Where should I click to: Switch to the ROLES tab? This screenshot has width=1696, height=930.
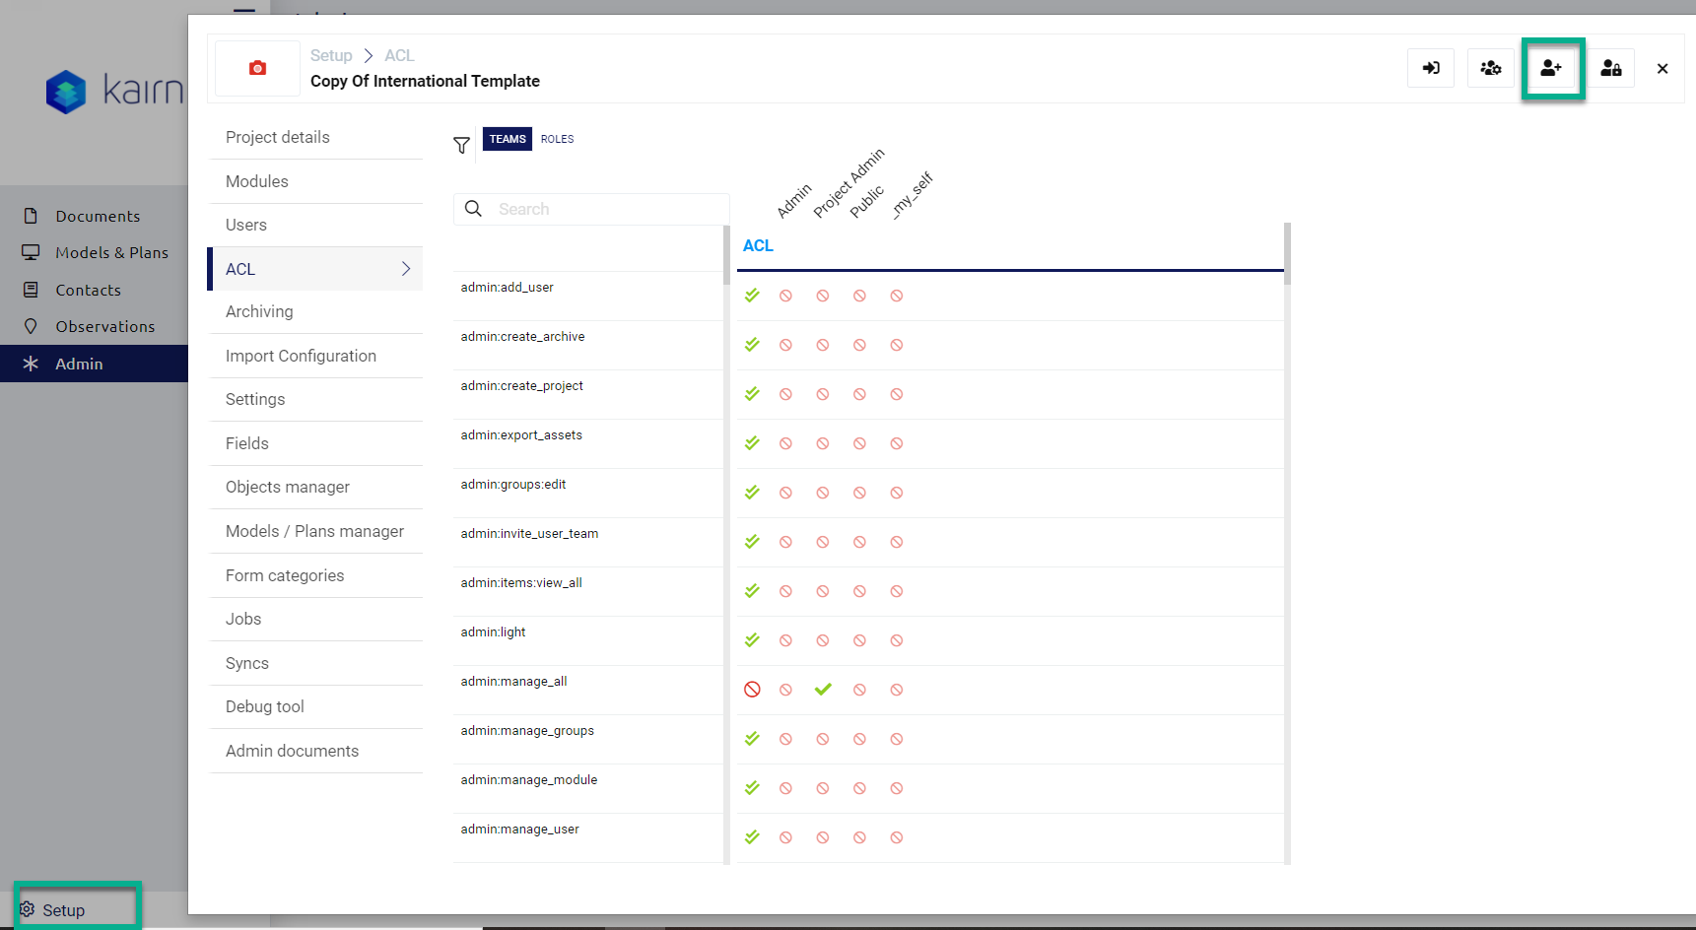(x=557, y=139)
